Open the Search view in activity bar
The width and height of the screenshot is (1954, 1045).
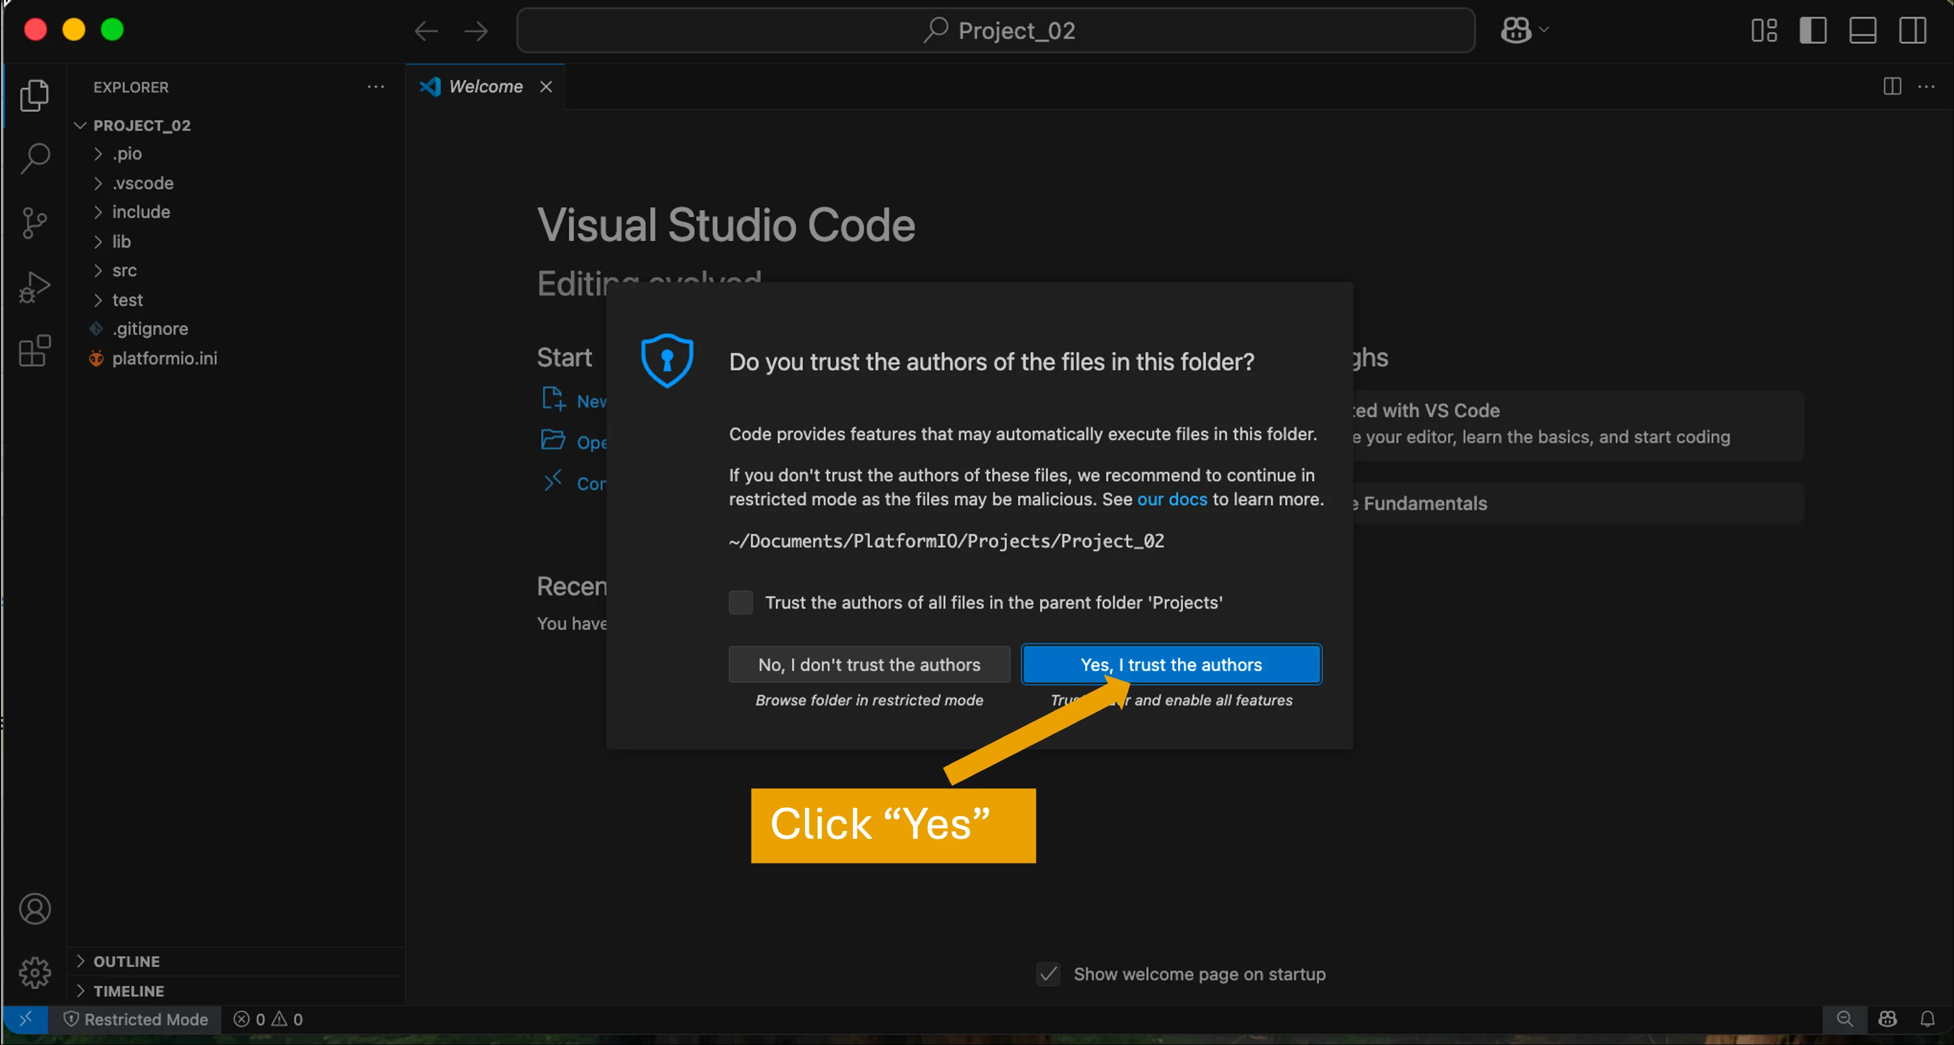pyautogui.click(x=34, y=159)
